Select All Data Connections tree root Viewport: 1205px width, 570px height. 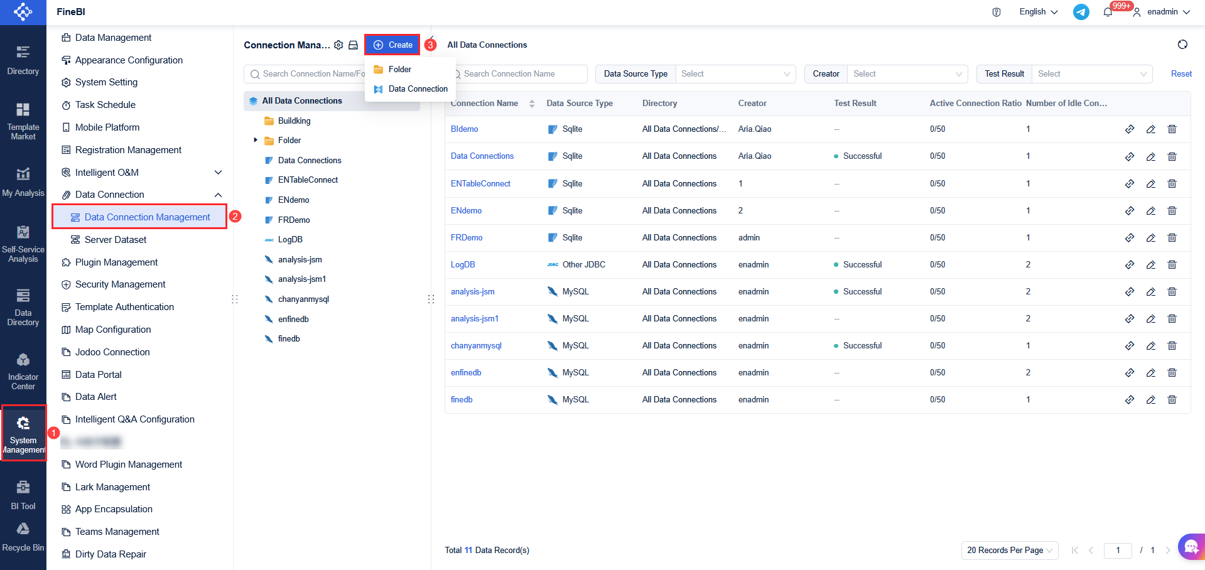coord(332,101)
